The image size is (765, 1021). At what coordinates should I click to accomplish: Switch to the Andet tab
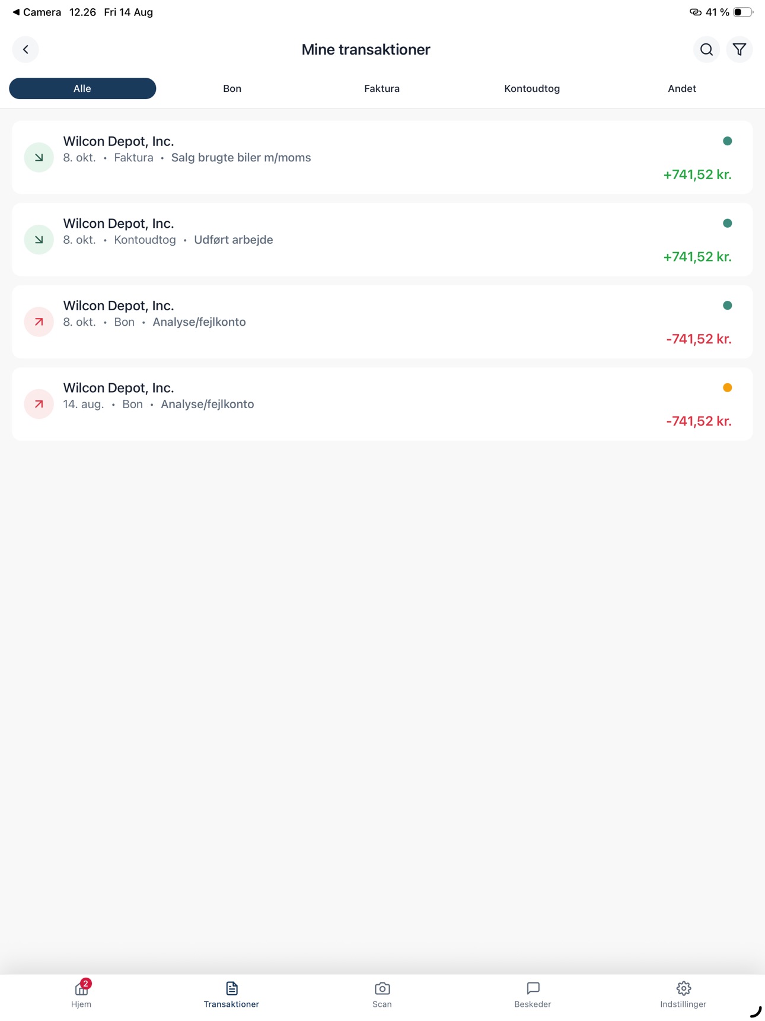tap(682, 88)
